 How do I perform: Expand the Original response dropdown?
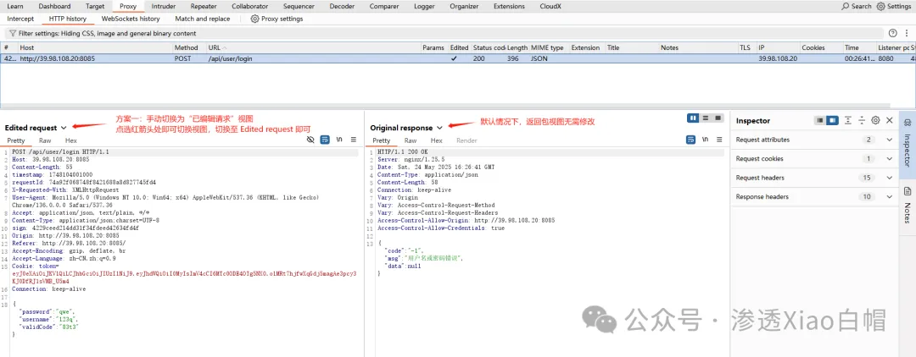(x=439, y=128)
